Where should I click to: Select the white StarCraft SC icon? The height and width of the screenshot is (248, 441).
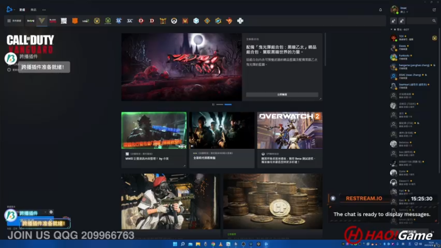pos(130,21)
